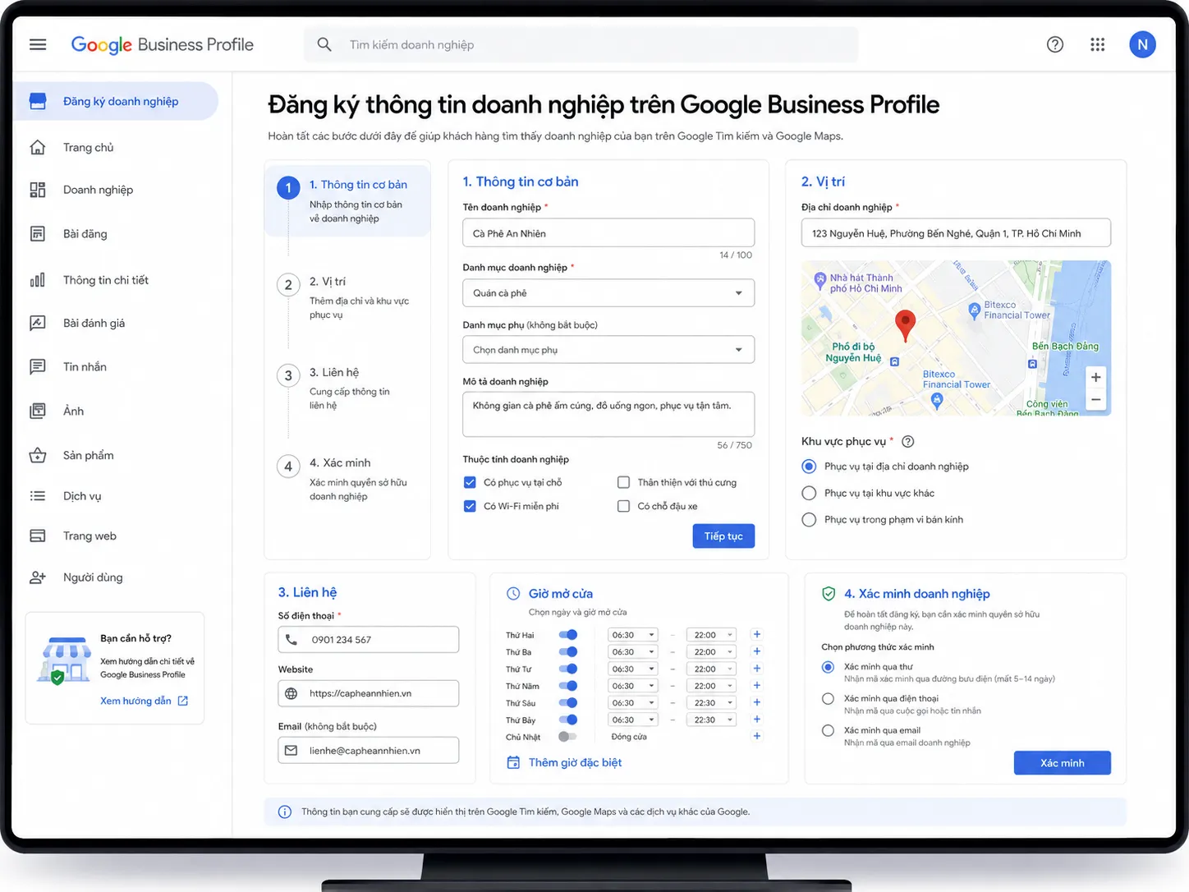Click the storefront help illustration
1189x892 pixels.
(64, 660)
